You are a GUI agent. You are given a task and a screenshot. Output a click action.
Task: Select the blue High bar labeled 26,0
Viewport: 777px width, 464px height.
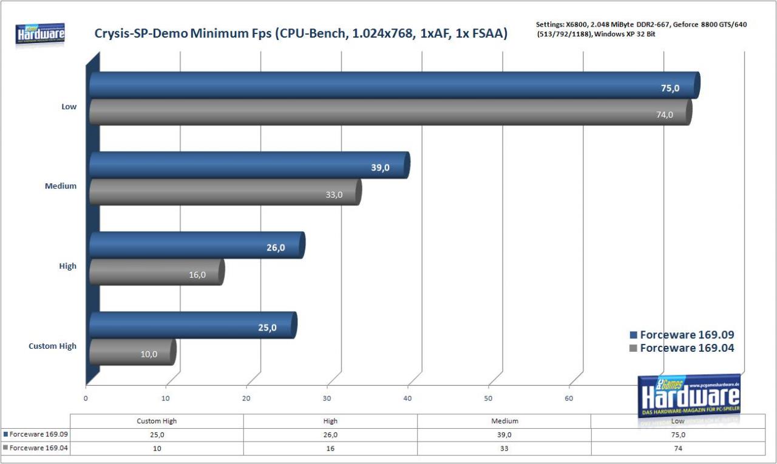point(197,245)
